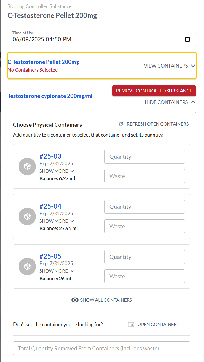Open the C-Testosterone Pellet 200mg link
This screenshot has height=362, width=204.
(x=43, y=62)
